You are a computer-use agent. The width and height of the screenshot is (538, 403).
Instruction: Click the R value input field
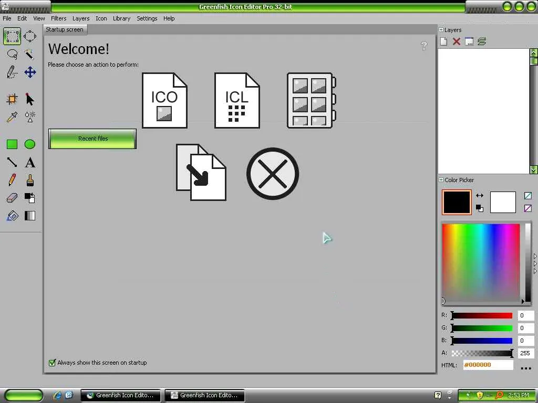pyautogui.click(x=525, y=315)
